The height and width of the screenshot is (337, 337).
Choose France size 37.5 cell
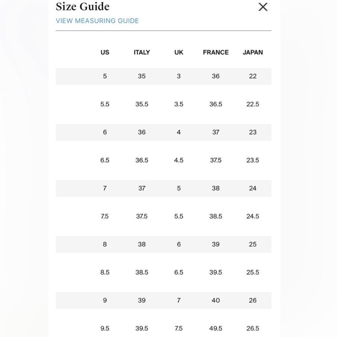[216, 160]
